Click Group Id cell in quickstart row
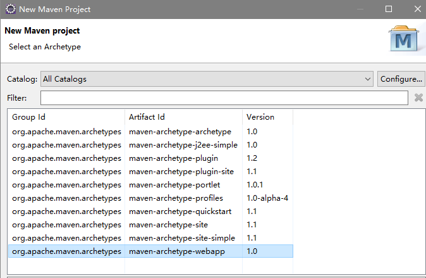This screenshot has width=426, height=278. pyautogui.click(x=66, y=212)
